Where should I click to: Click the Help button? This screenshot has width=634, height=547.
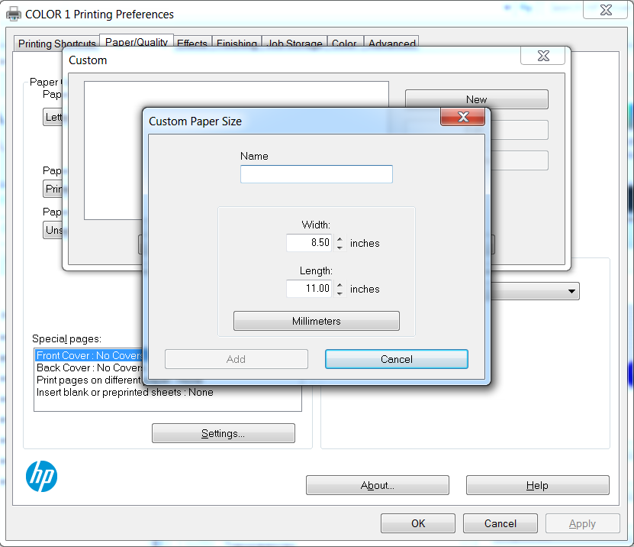537,485
